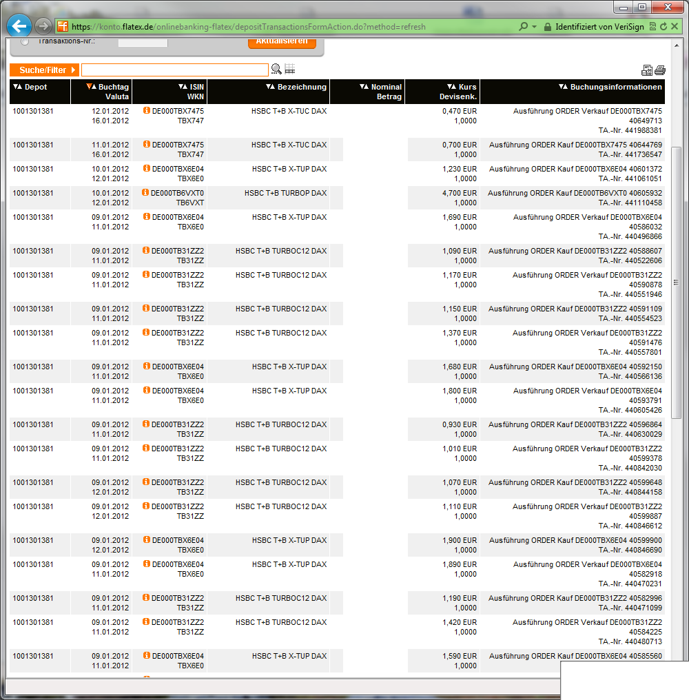Toggle the compatibility view icon
Screen dimensions: 689x700
click(x=653, y=27)
